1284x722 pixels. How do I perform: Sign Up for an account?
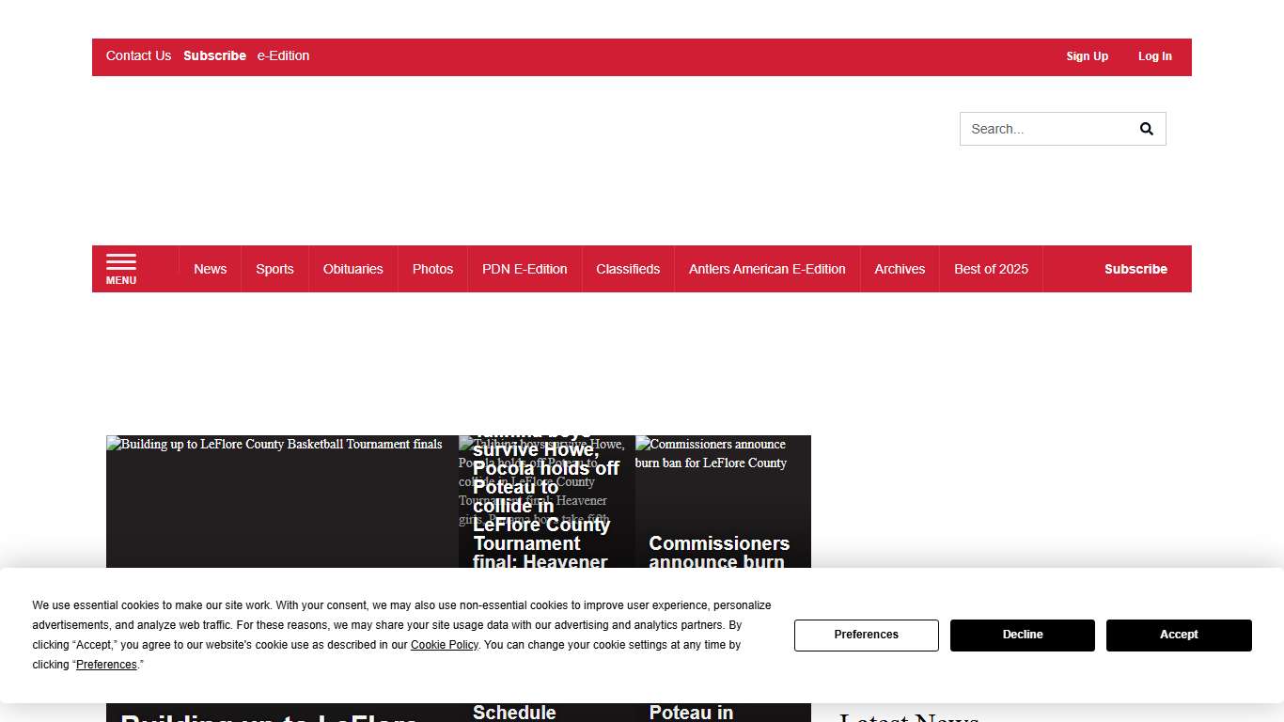1087,56
